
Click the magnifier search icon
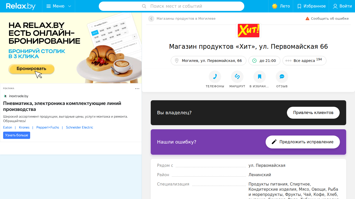[x=144, y=6]
